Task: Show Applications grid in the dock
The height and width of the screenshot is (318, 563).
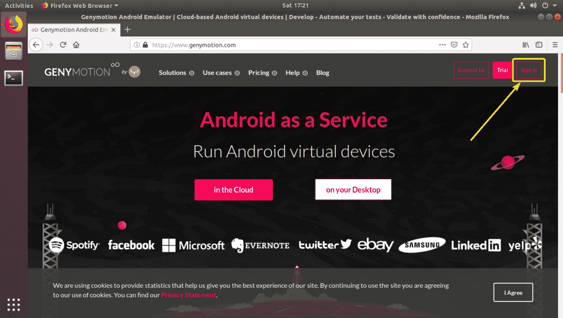Action: point(13,304)
